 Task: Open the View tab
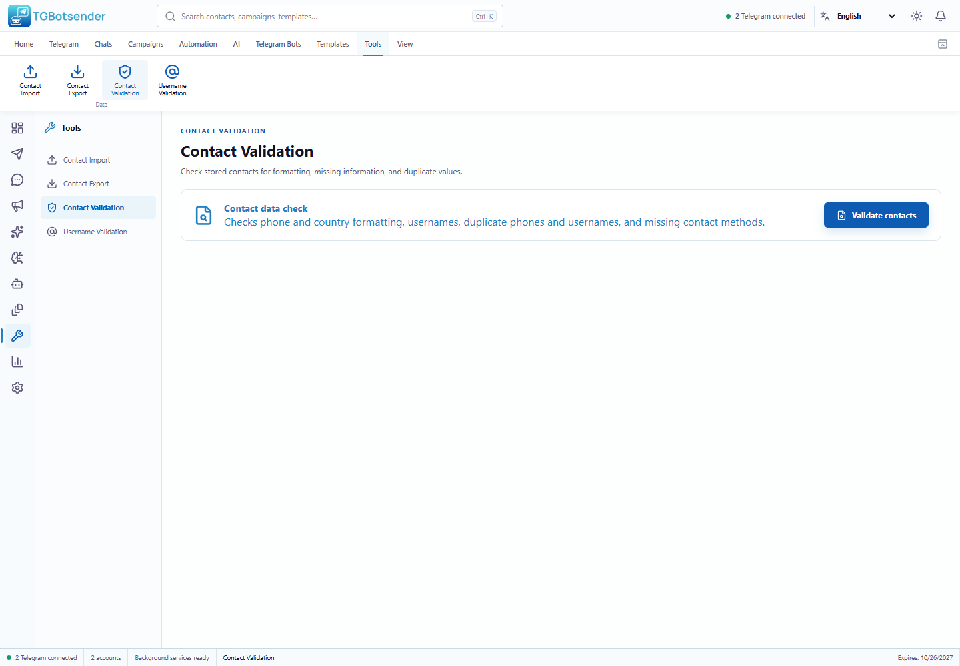(x=405, y=44)
